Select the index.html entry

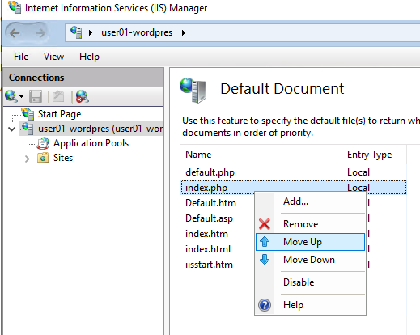tap(208, 249)
